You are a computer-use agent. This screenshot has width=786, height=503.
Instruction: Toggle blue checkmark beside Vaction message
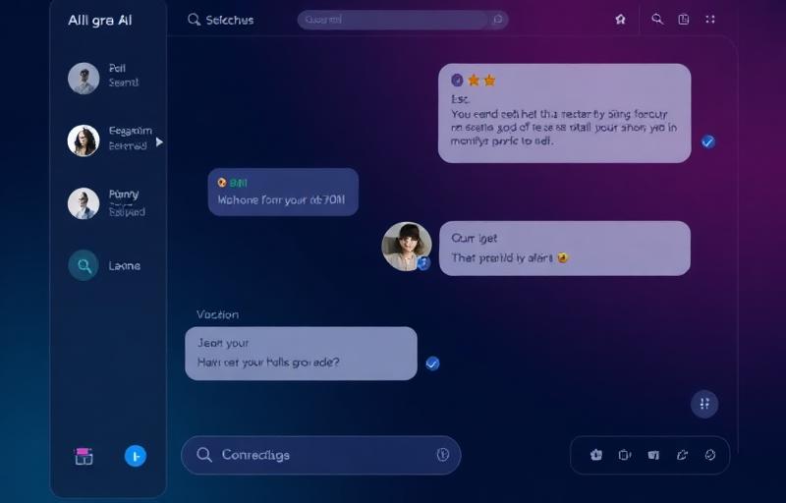[432, 363]
